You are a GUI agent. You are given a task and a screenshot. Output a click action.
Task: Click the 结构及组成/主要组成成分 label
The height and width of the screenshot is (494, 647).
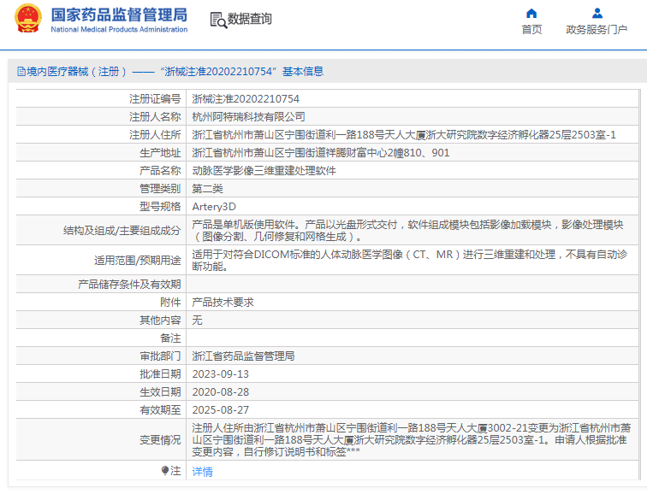(x=122, y=231)
